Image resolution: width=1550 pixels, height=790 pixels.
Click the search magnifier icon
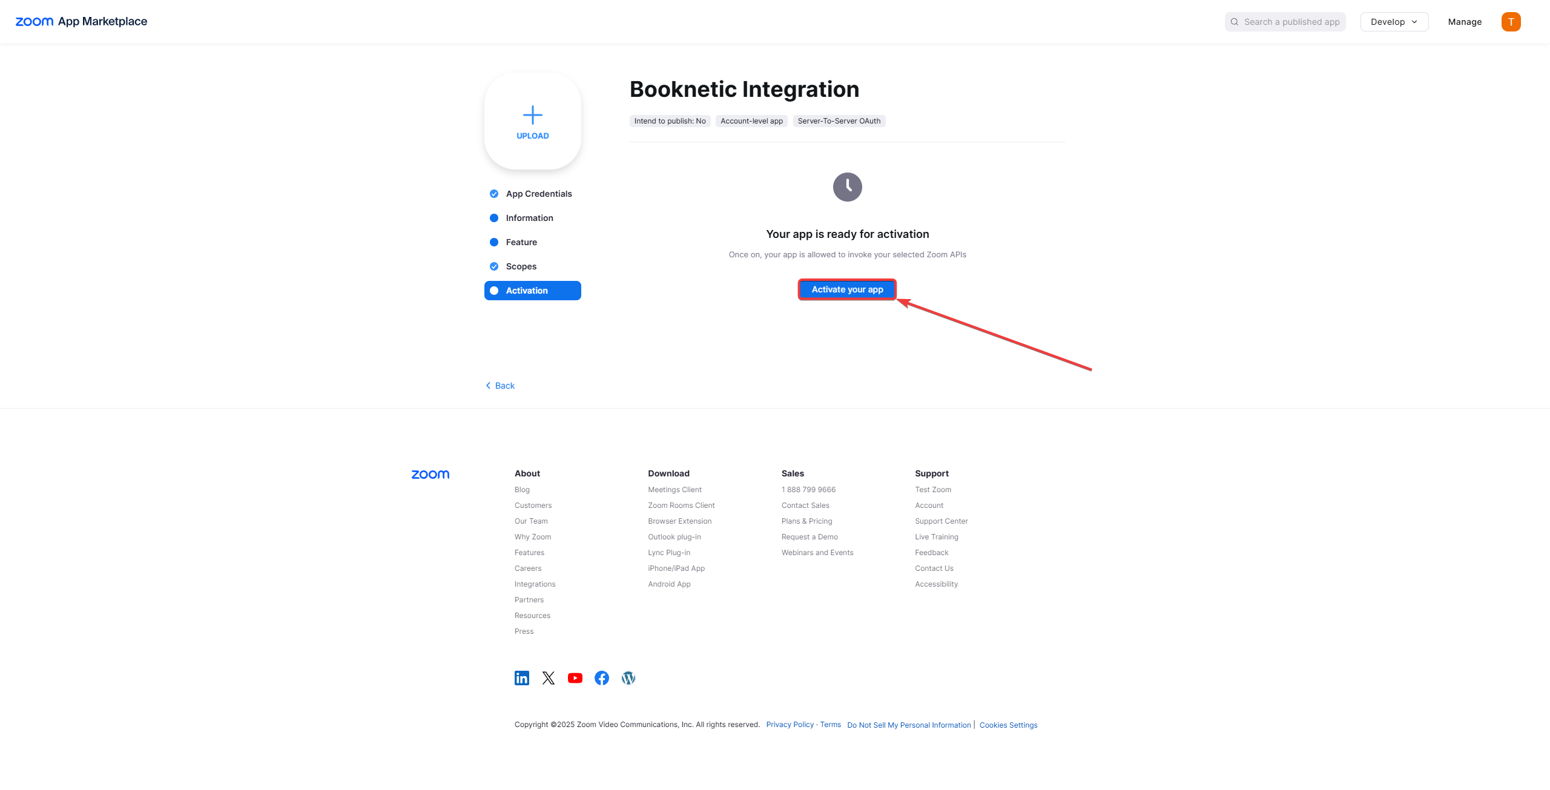coord(1234,22)
